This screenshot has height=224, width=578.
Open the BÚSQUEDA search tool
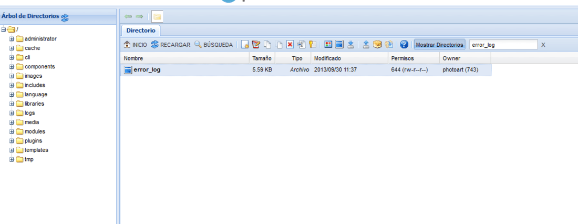pyautogui.click(x=213, y=45)
